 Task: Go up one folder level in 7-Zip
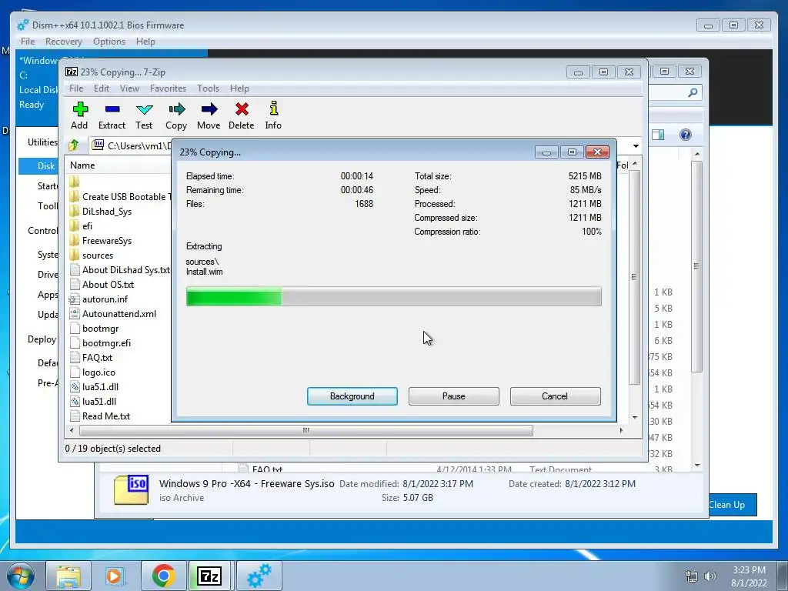(x=74, y=145)
